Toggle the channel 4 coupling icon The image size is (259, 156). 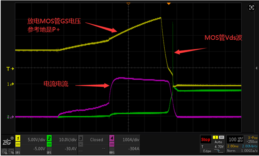tap(112, 144)
